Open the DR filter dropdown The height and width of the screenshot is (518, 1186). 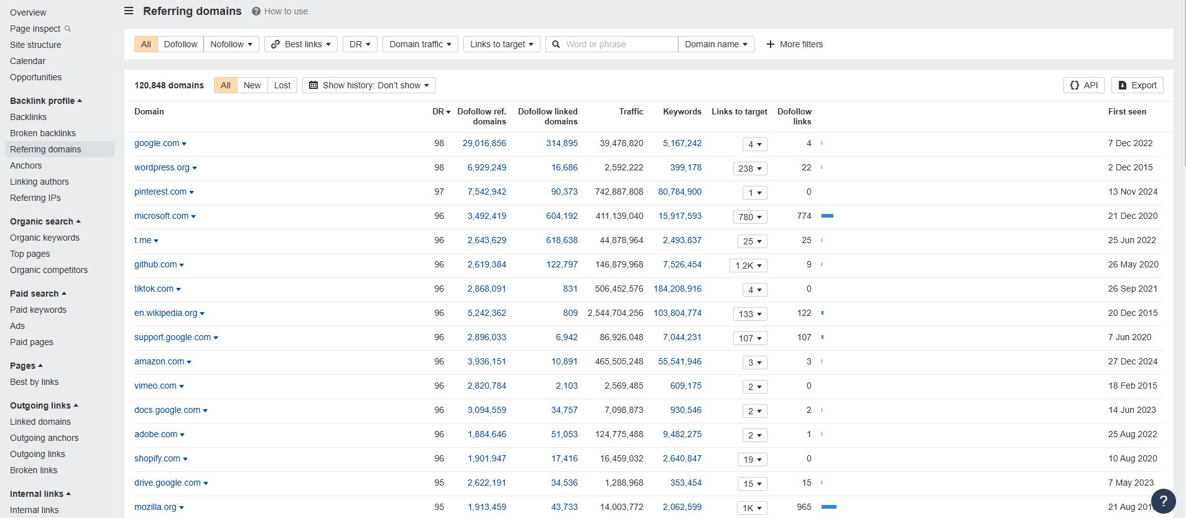point(360,44)
